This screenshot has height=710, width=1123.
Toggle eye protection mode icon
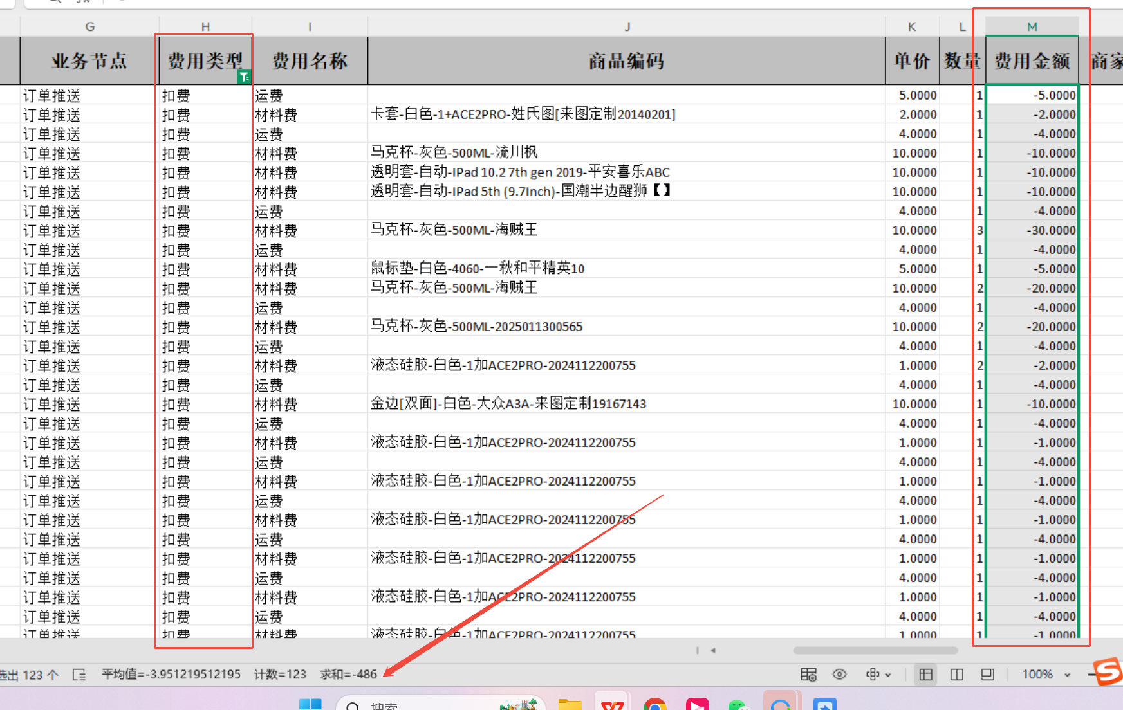click(x=839, y=675)
